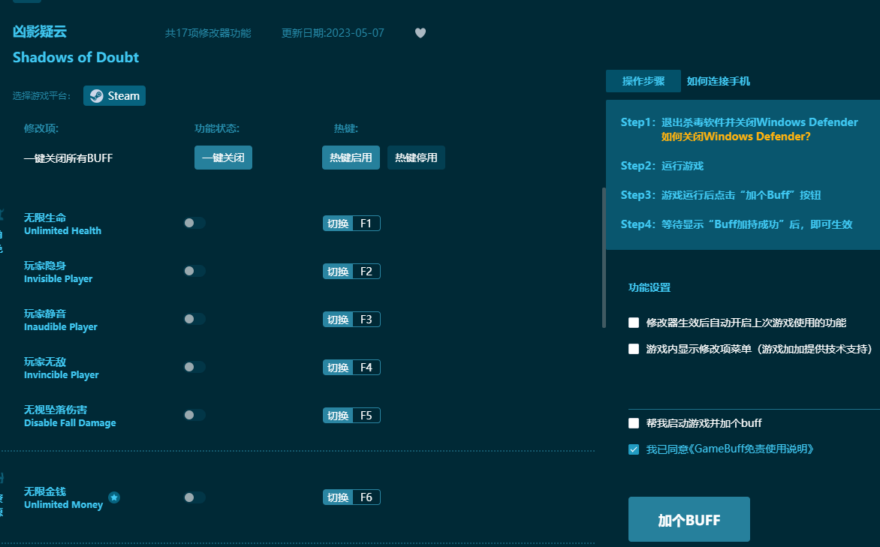This screenshot has width=880, height=547.
Task: Activate the Disable Fall Damage switch
Action: point(193,415)
